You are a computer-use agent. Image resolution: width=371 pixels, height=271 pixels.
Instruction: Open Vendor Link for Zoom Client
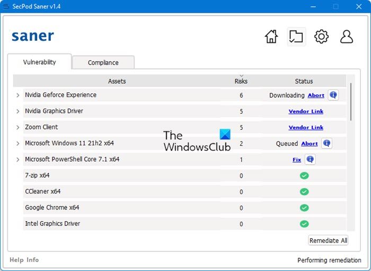[x=306, y=128]
